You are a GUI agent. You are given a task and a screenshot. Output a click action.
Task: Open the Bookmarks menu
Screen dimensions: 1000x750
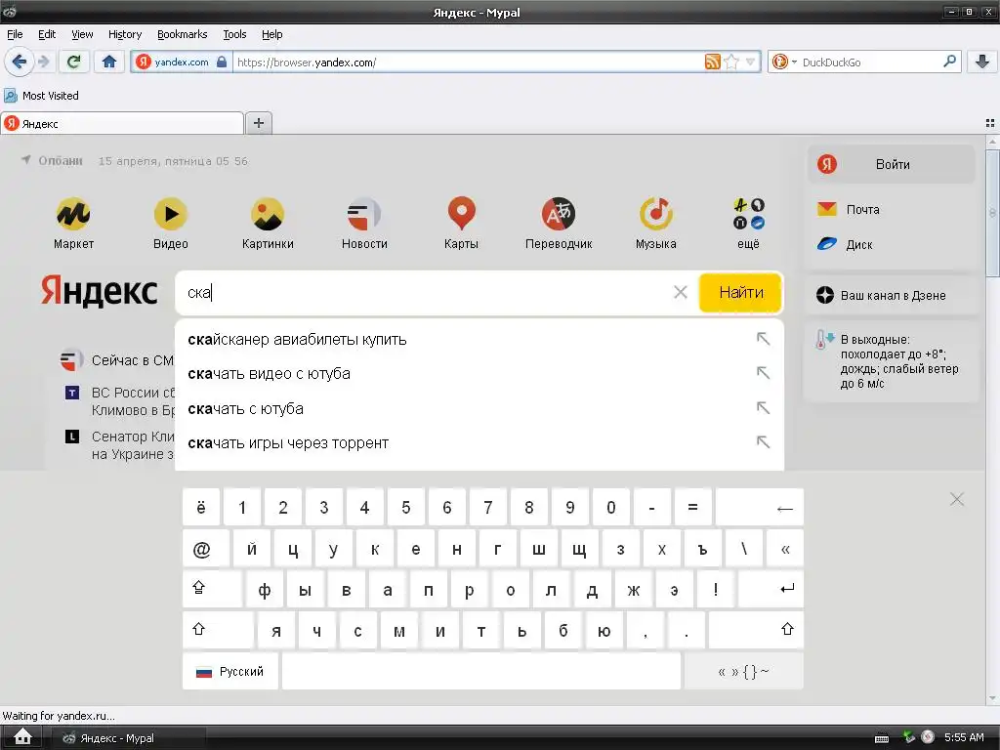coord(183,34)
